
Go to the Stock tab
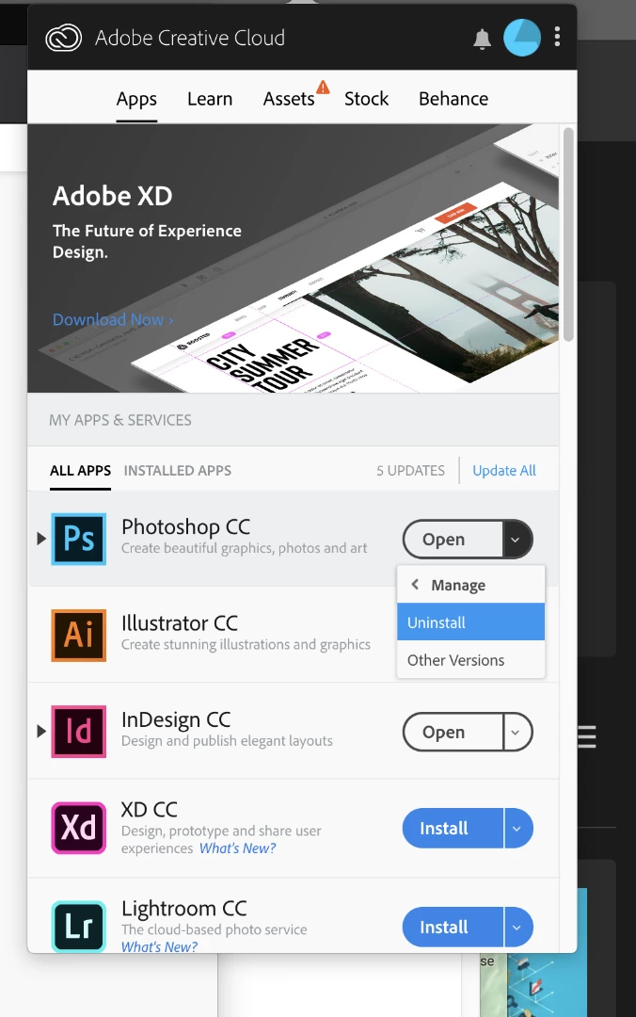(366, 99)
